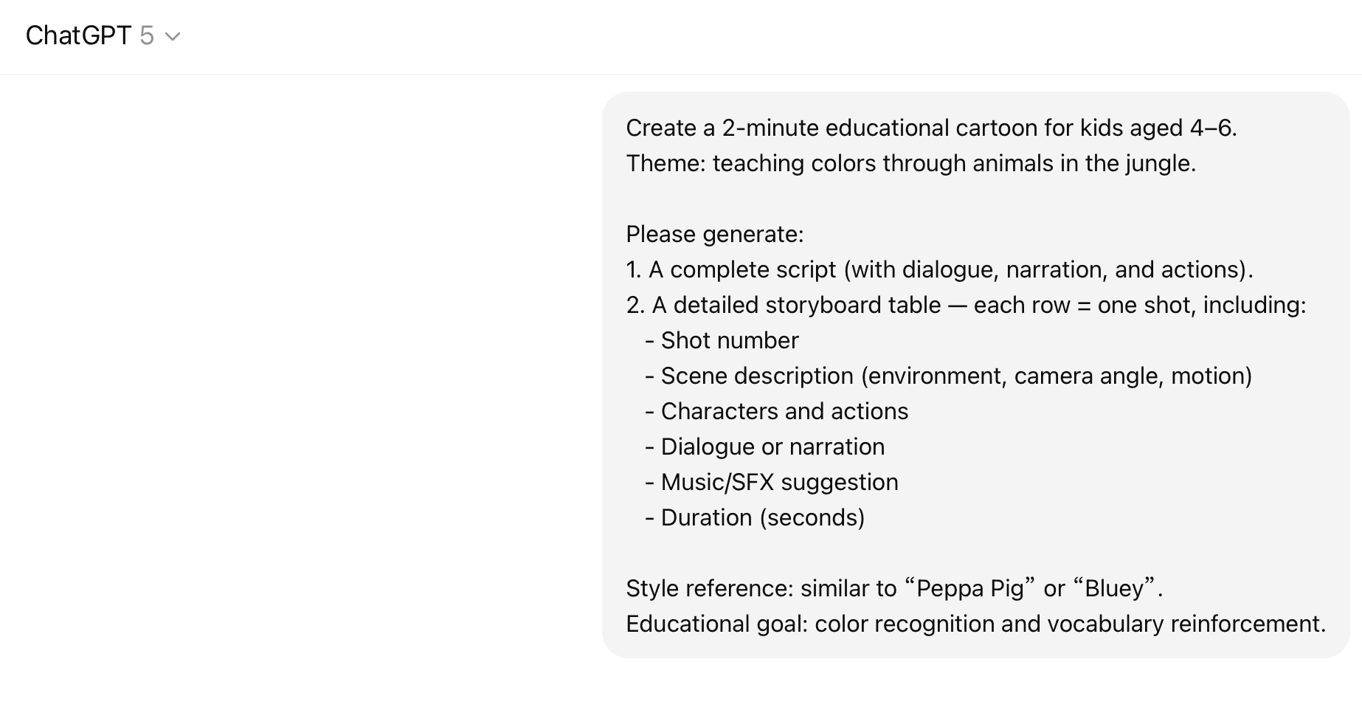1362x710 pixels.
Task: Click the 'Educational goal' line
Action: pos(975,624)
